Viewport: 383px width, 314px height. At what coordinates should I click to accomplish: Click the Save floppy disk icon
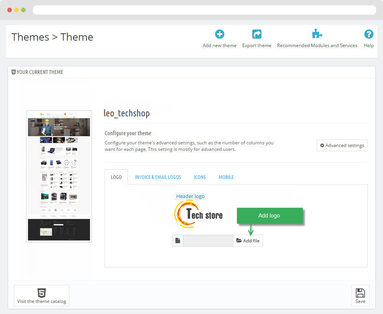360,293
